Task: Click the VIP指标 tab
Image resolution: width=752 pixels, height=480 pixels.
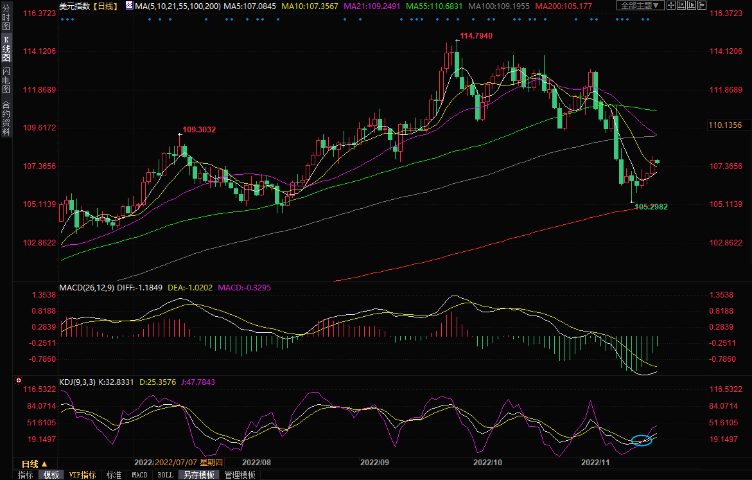Action: [83, 475]
